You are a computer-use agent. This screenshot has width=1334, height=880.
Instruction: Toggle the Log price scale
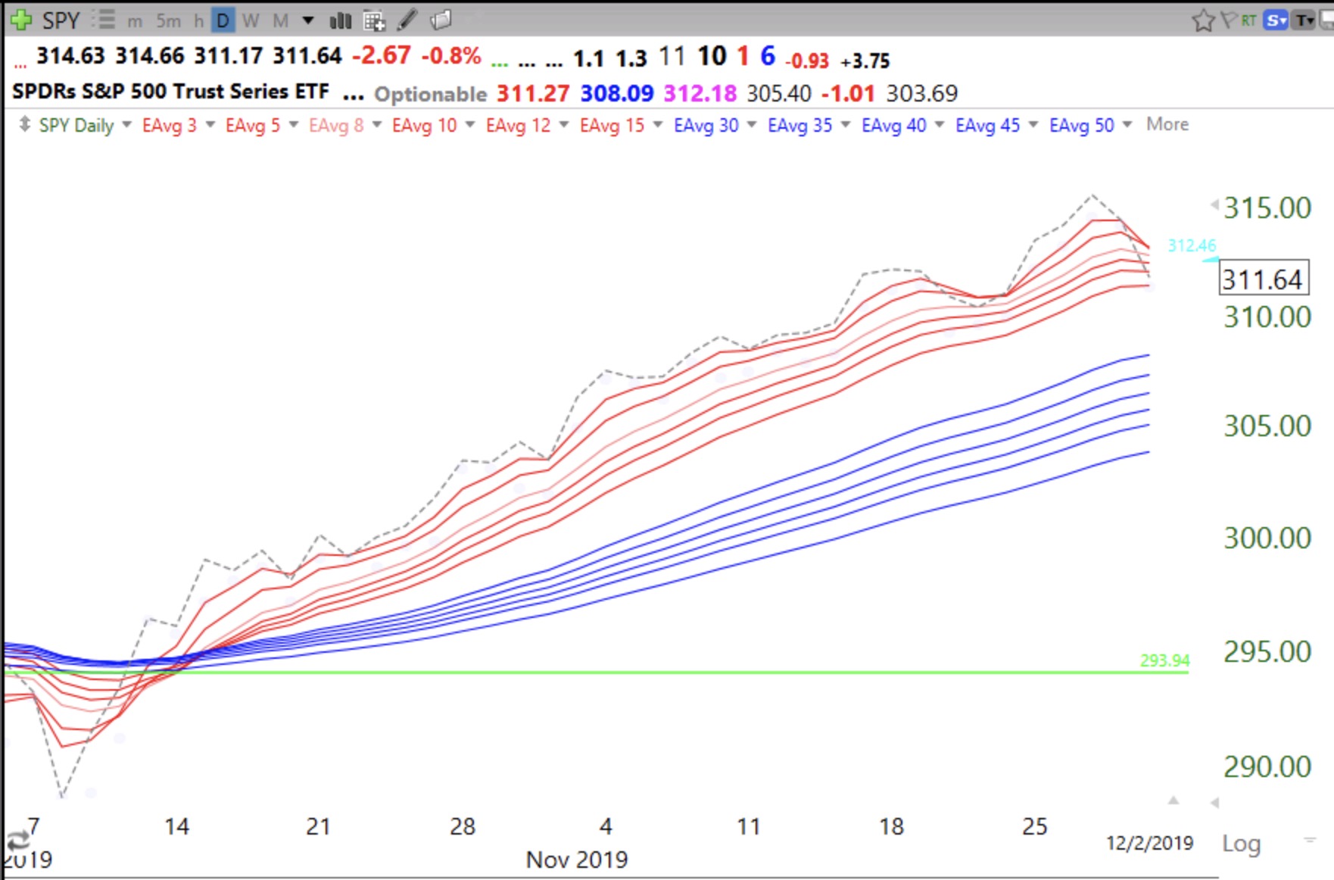pyautogui.click(x=1241, y=843)
